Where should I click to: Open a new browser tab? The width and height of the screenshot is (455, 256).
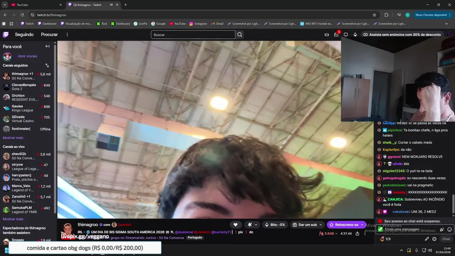(x=125, y=5)
